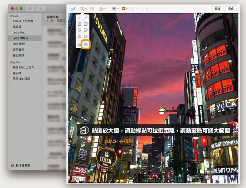Viewport: 246px width, 188px height.
Task: Select the Sketch pen tool in Markup toolbar
Action: tap(73, 9)
